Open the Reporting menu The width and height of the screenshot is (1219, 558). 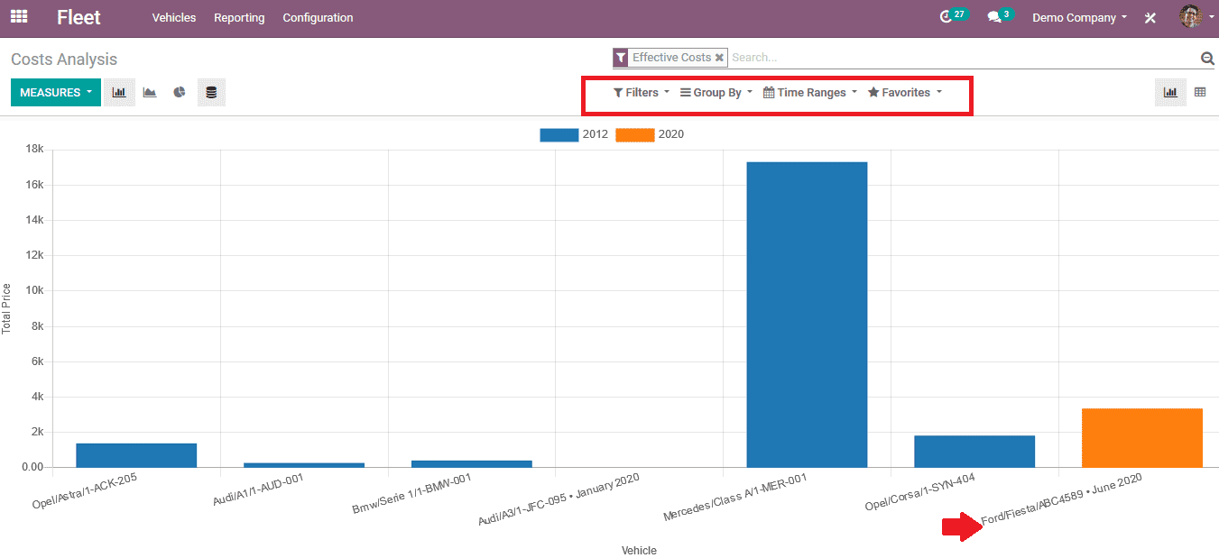(239, 18)
